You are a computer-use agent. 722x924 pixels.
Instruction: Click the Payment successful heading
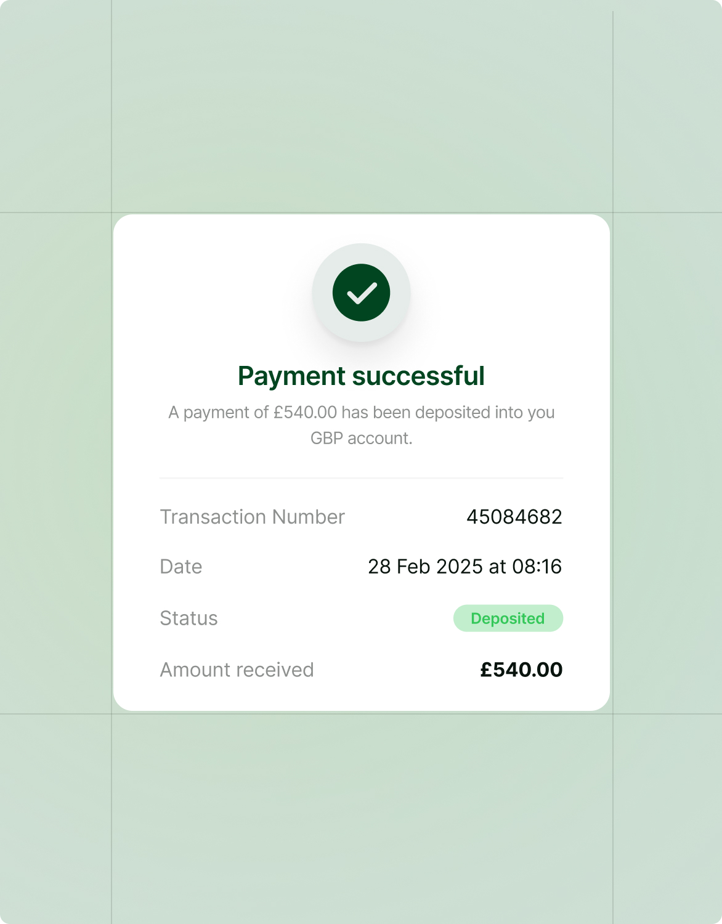361,376
